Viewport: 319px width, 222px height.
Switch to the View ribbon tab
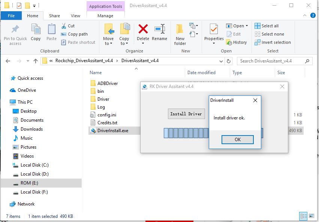76,16
